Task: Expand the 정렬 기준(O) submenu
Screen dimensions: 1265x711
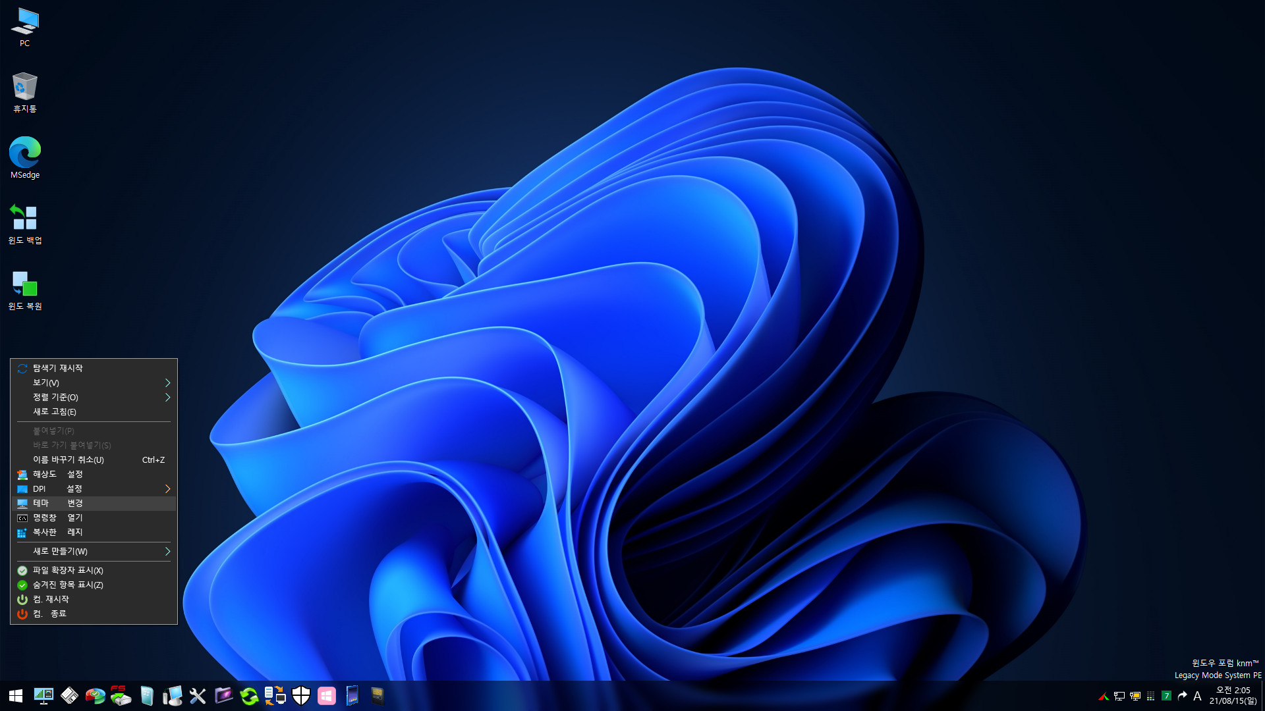Action: pyautogui.click(x=94, y=397)
